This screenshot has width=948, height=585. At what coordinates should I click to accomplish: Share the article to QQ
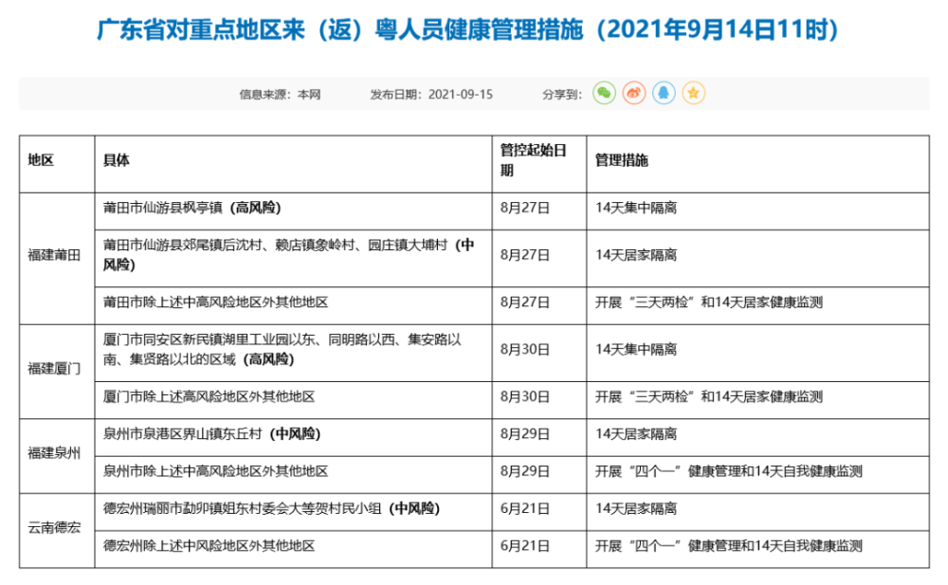tap(664, 93)
